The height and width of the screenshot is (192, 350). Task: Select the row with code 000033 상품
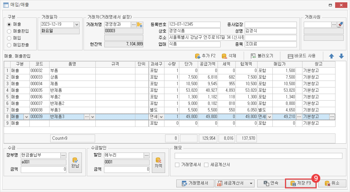[170, 77]
